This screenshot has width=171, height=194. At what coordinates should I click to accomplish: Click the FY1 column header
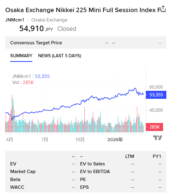coord(157,156)
